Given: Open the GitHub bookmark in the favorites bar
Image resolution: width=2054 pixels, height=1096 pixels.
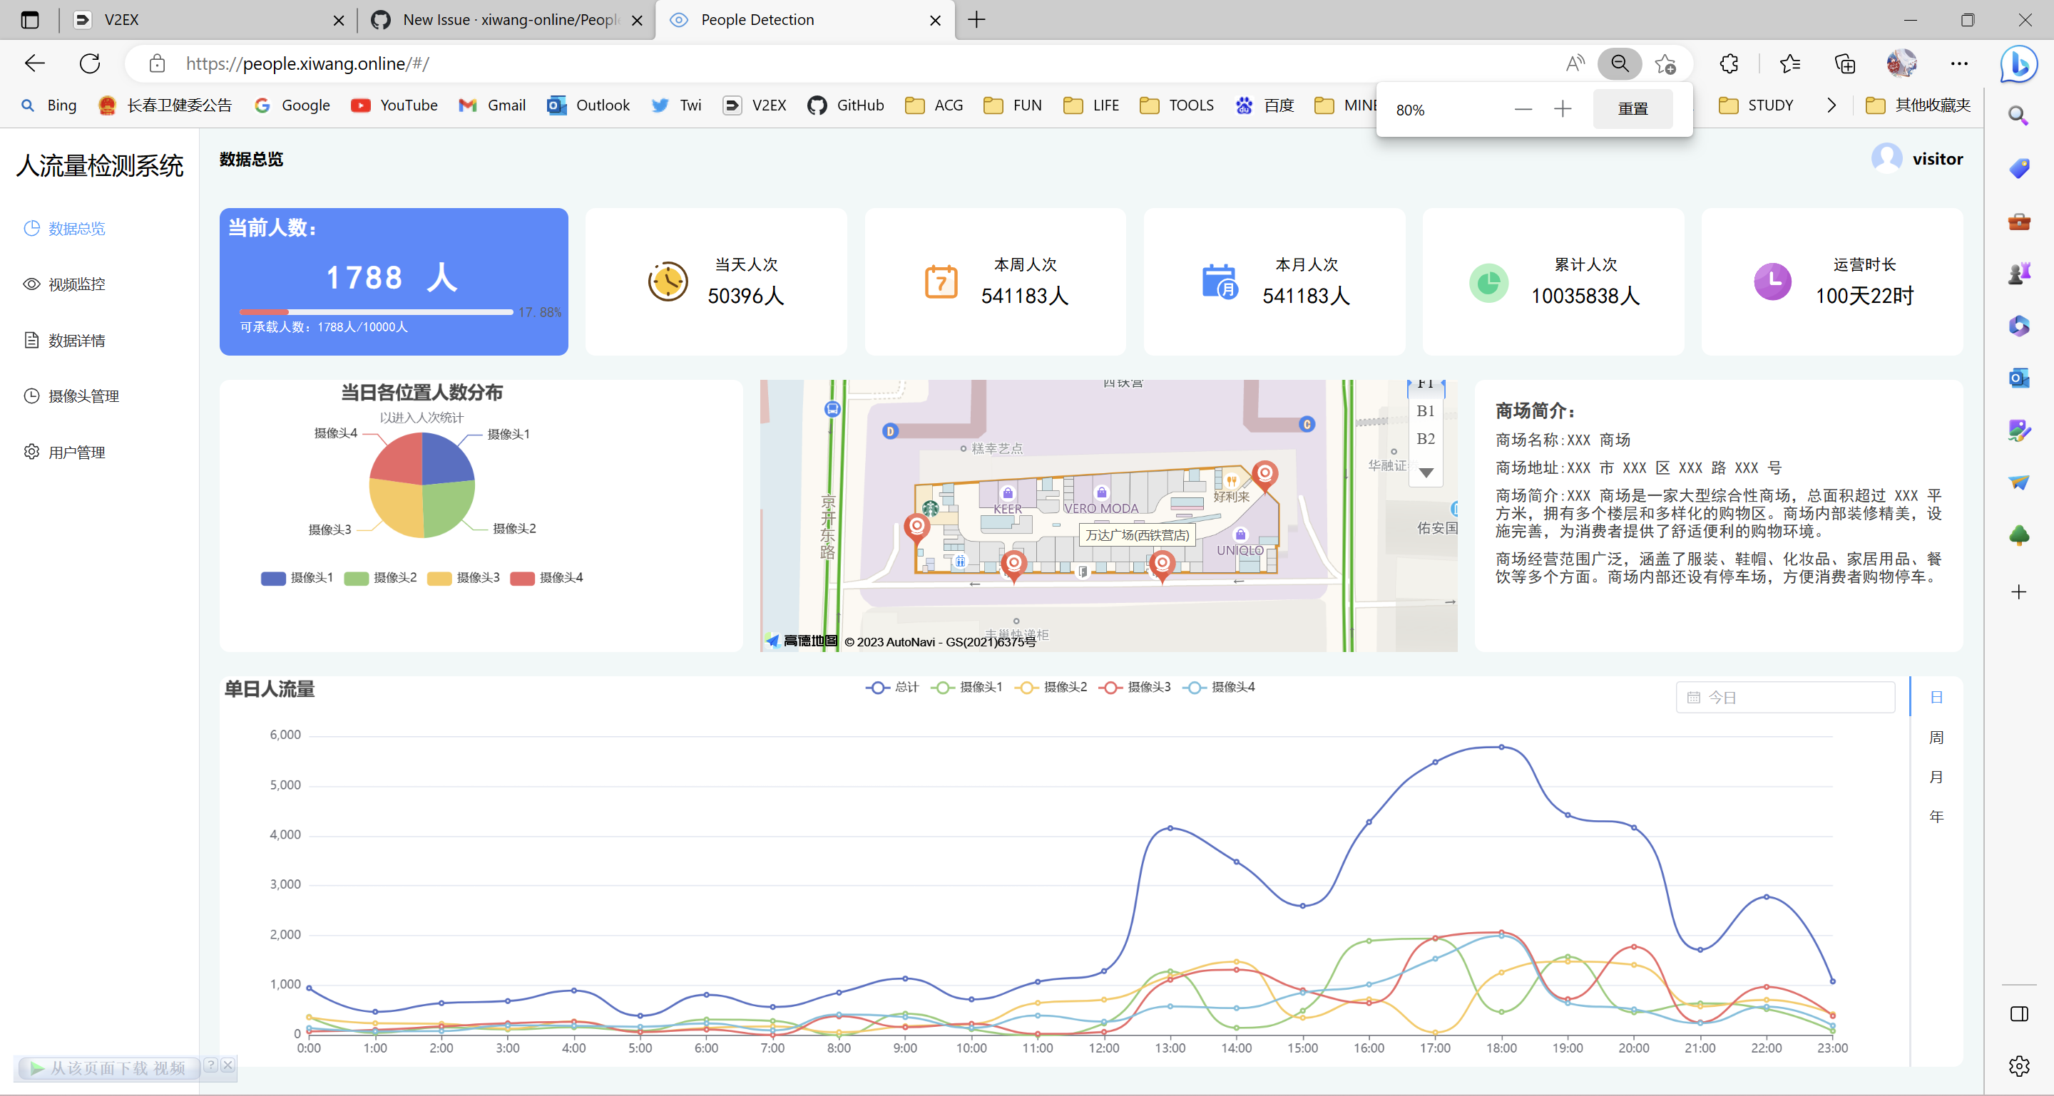Looking at the screenshot, I should pyautogui.click(x=845, y=104).
